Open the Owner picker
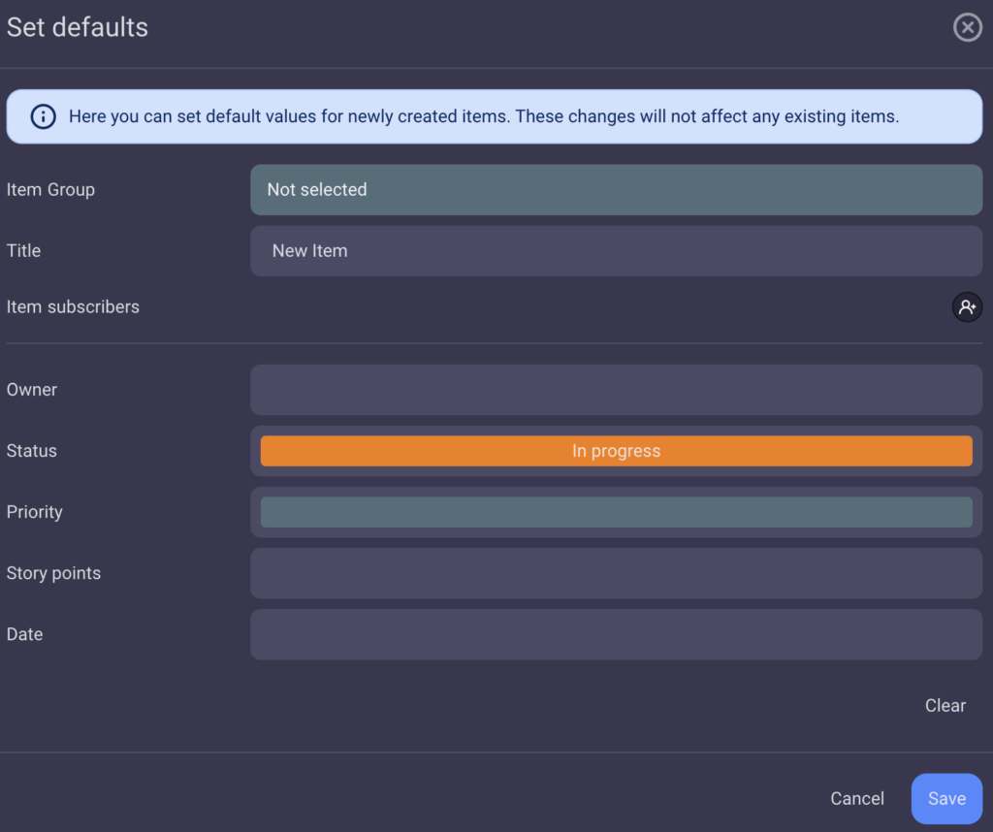The height and width of the screenshot is (832, 993). (616, 389)
